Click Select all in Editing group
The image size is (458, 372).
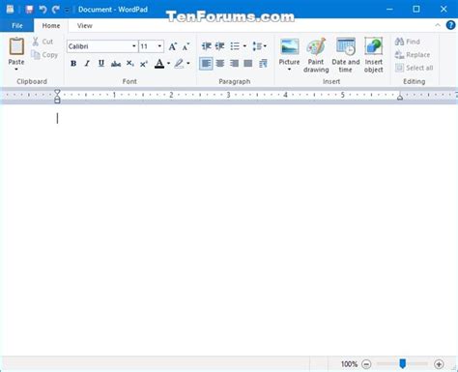click(414, 68)
